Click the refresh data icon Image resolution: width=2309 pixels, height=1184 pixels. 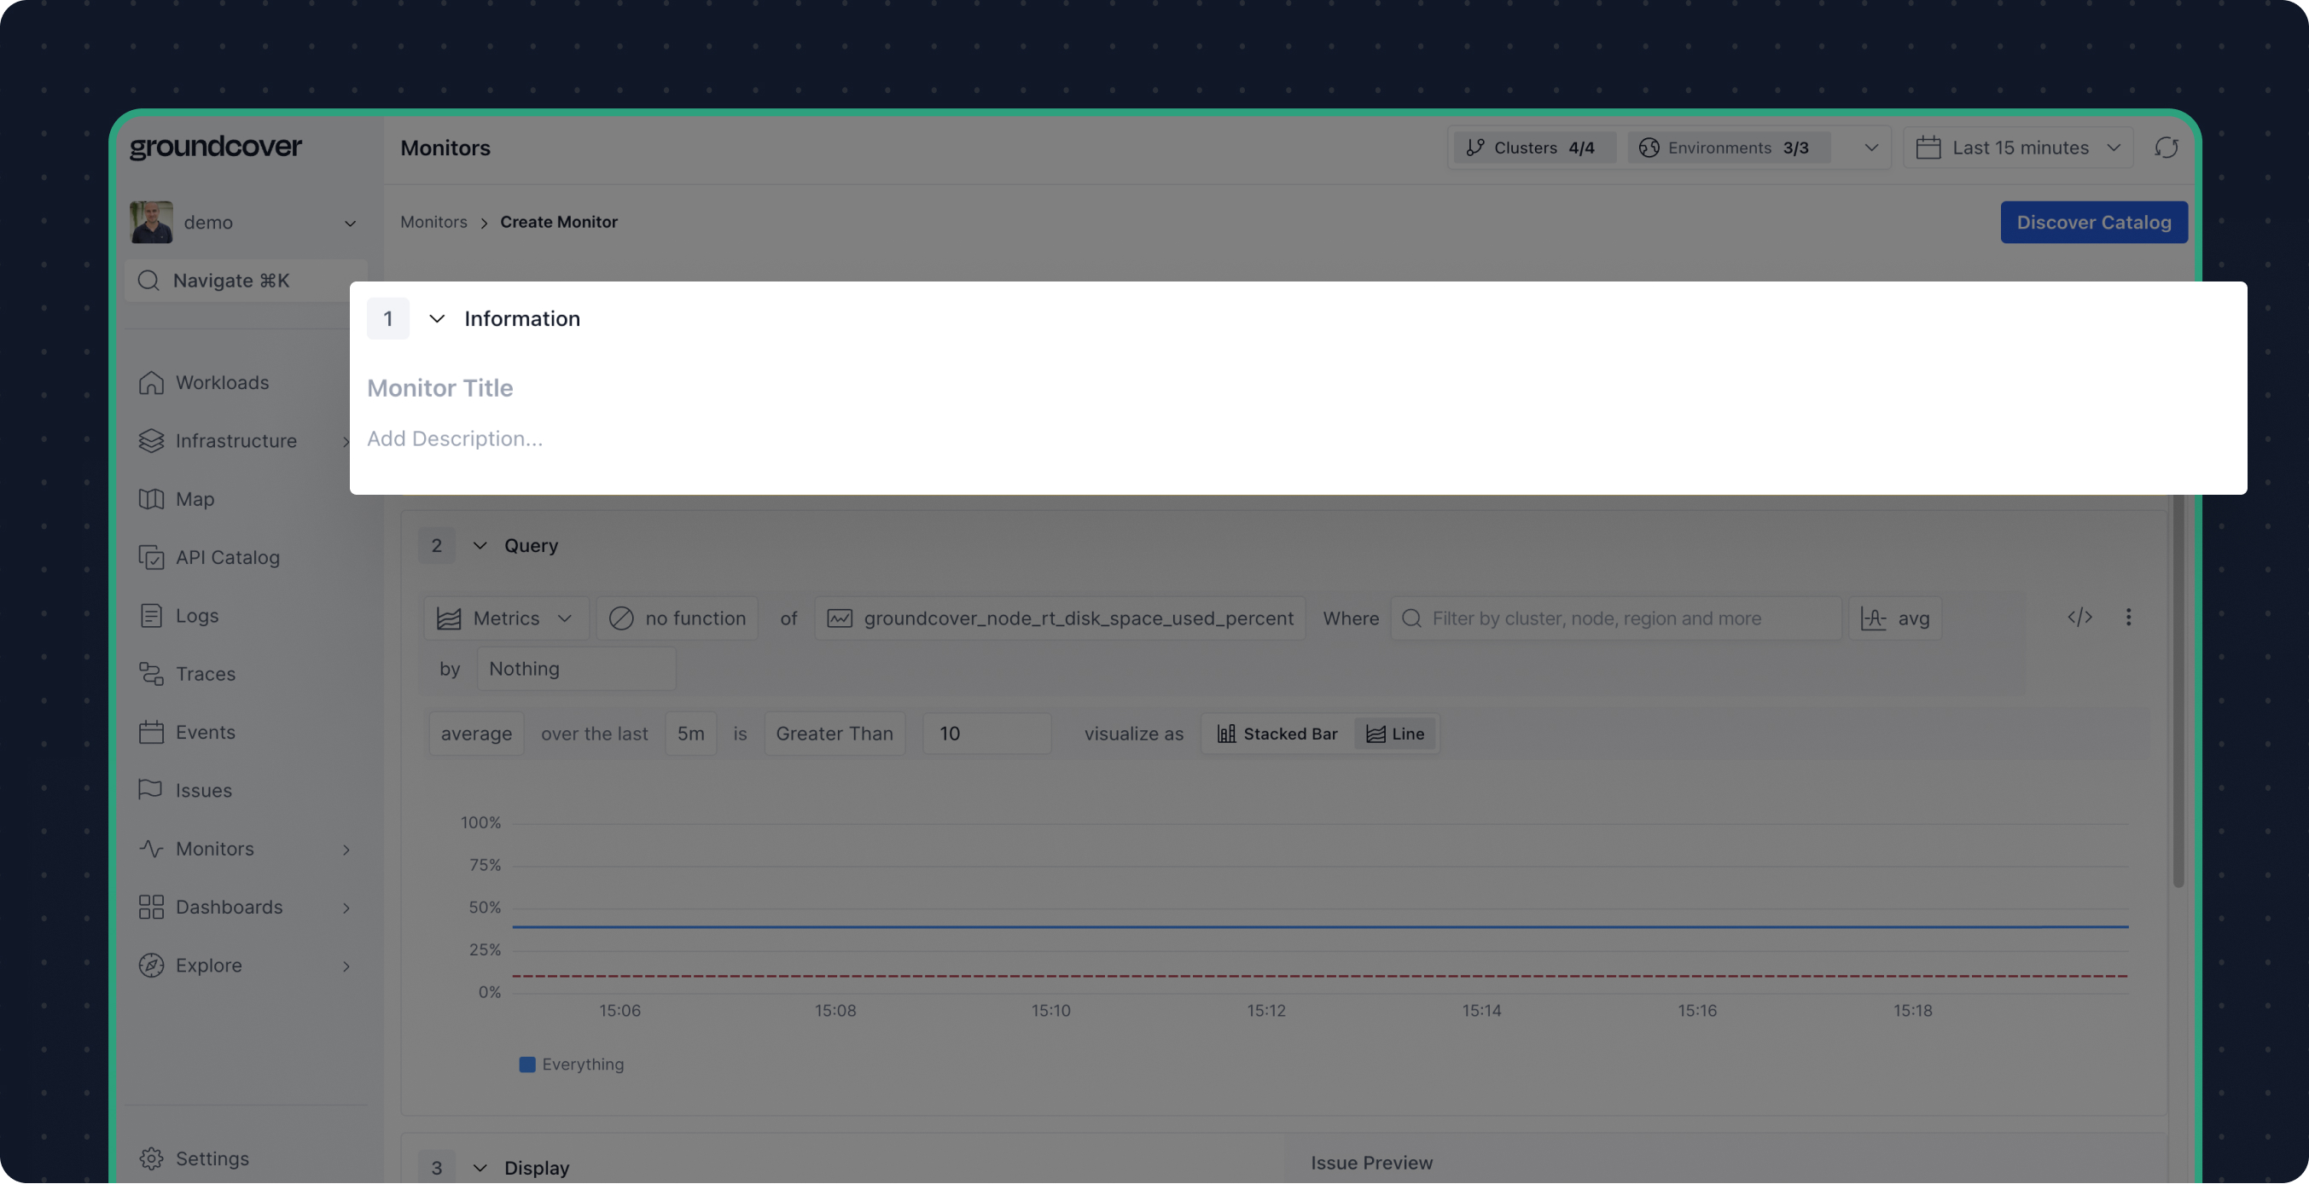point(2166,148)
